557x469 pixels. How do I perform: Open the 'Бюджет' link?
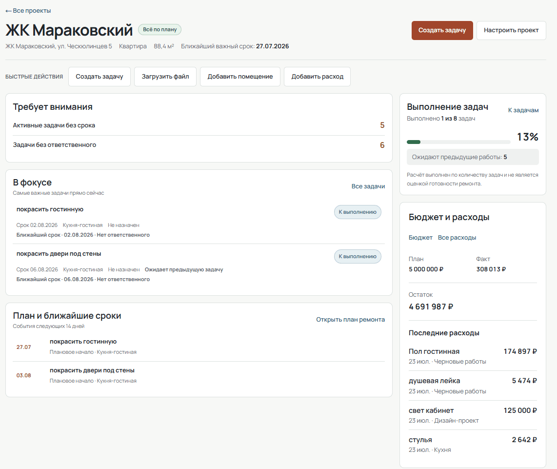coord(420,238)
